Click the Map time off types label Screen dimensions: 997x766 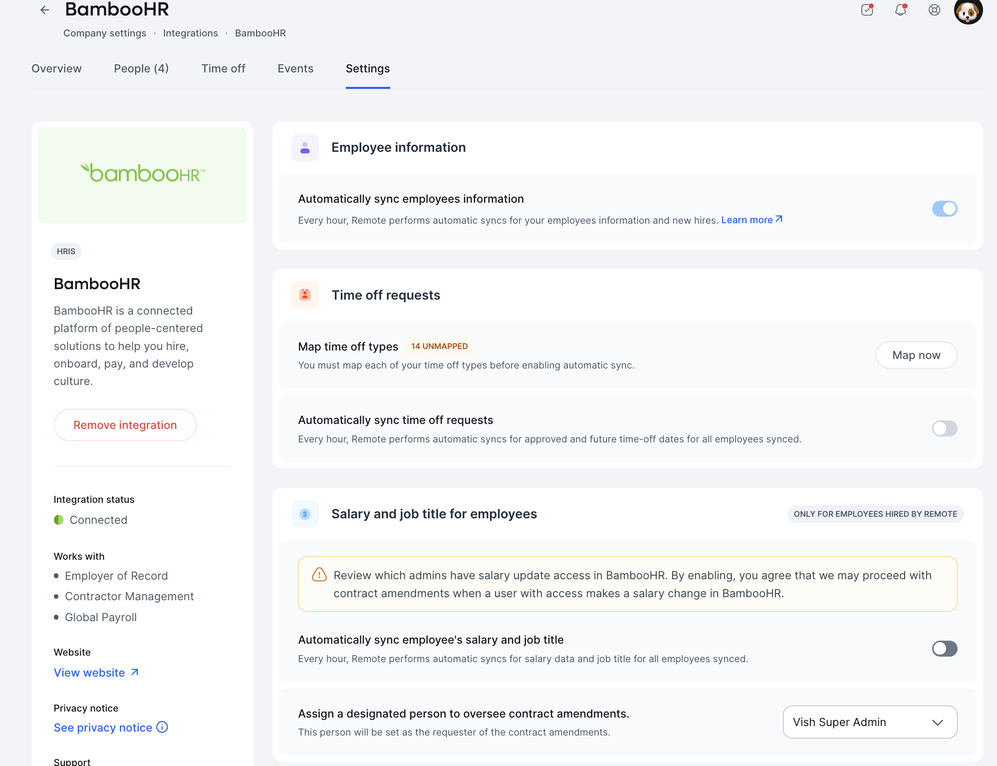click(x=348, y=347)
